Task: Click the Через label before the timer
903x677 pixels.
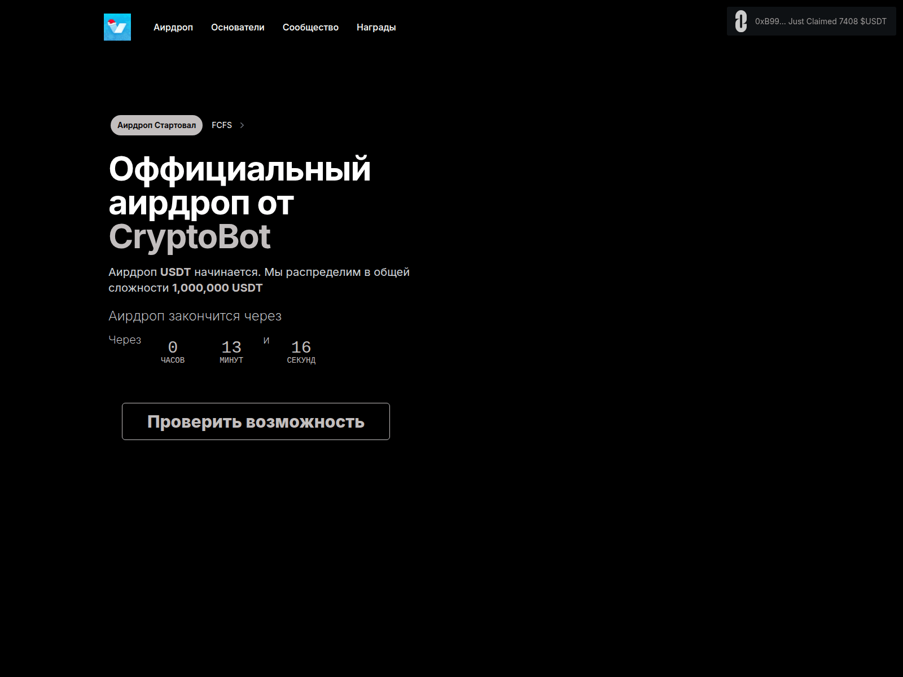Action: coord(125,340)
